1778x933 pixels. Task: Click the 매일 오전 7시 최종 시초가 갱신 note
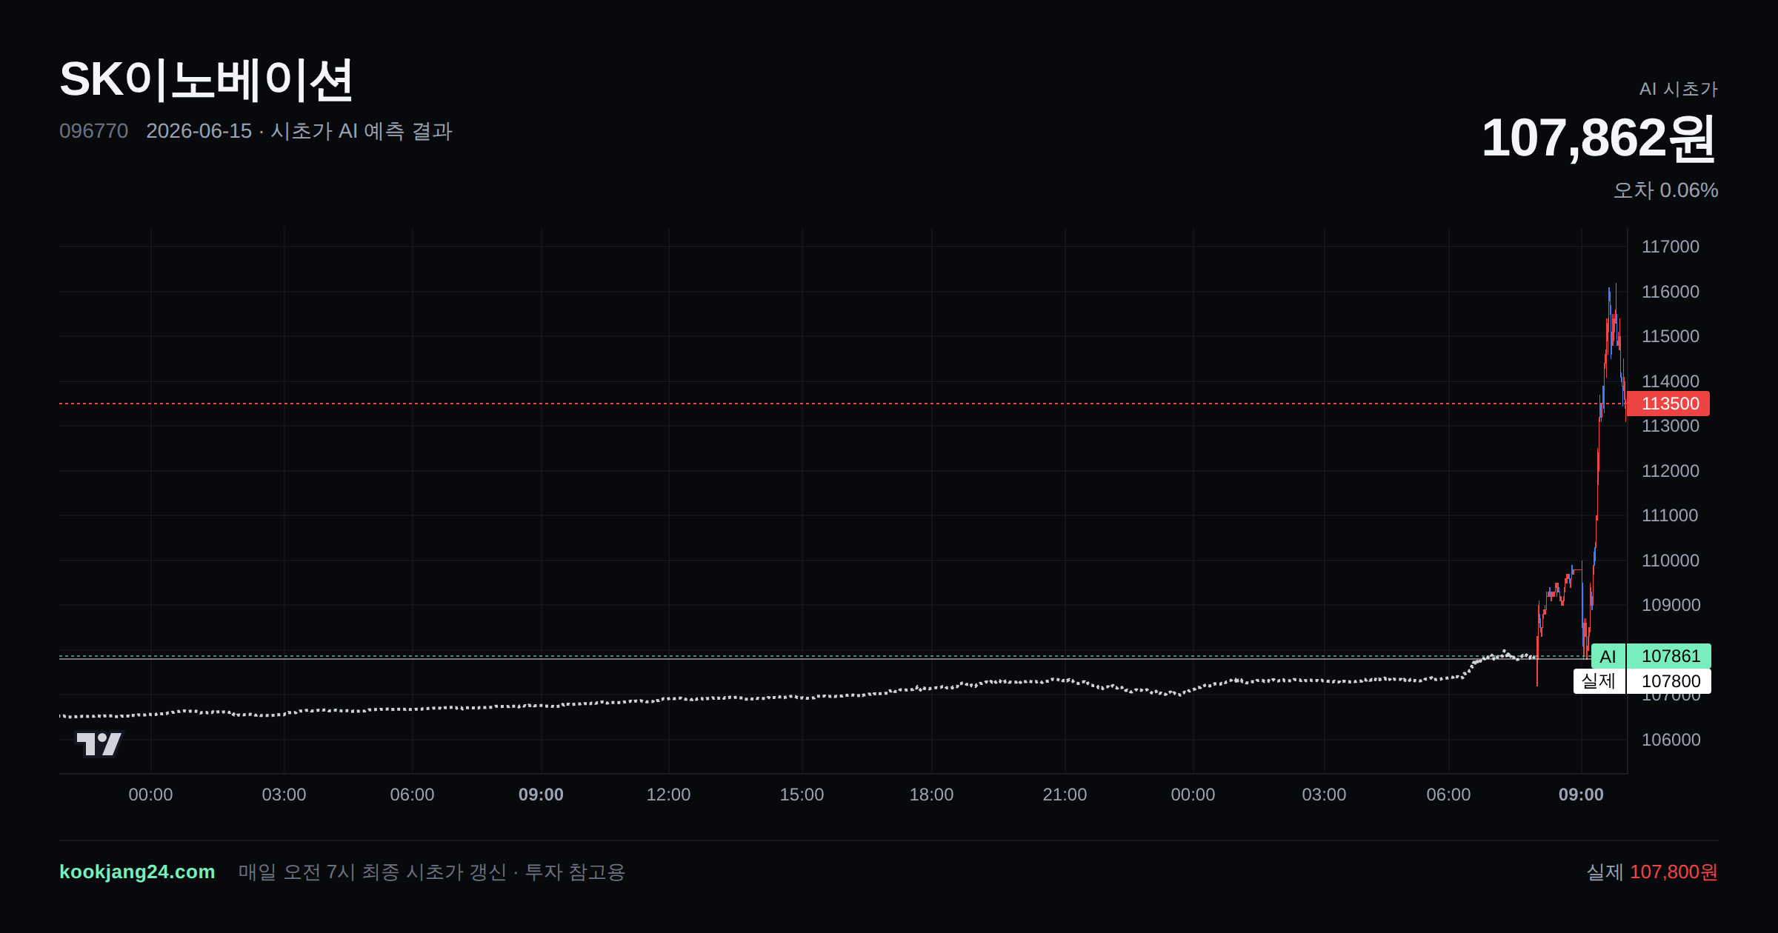tap(372, 872)
